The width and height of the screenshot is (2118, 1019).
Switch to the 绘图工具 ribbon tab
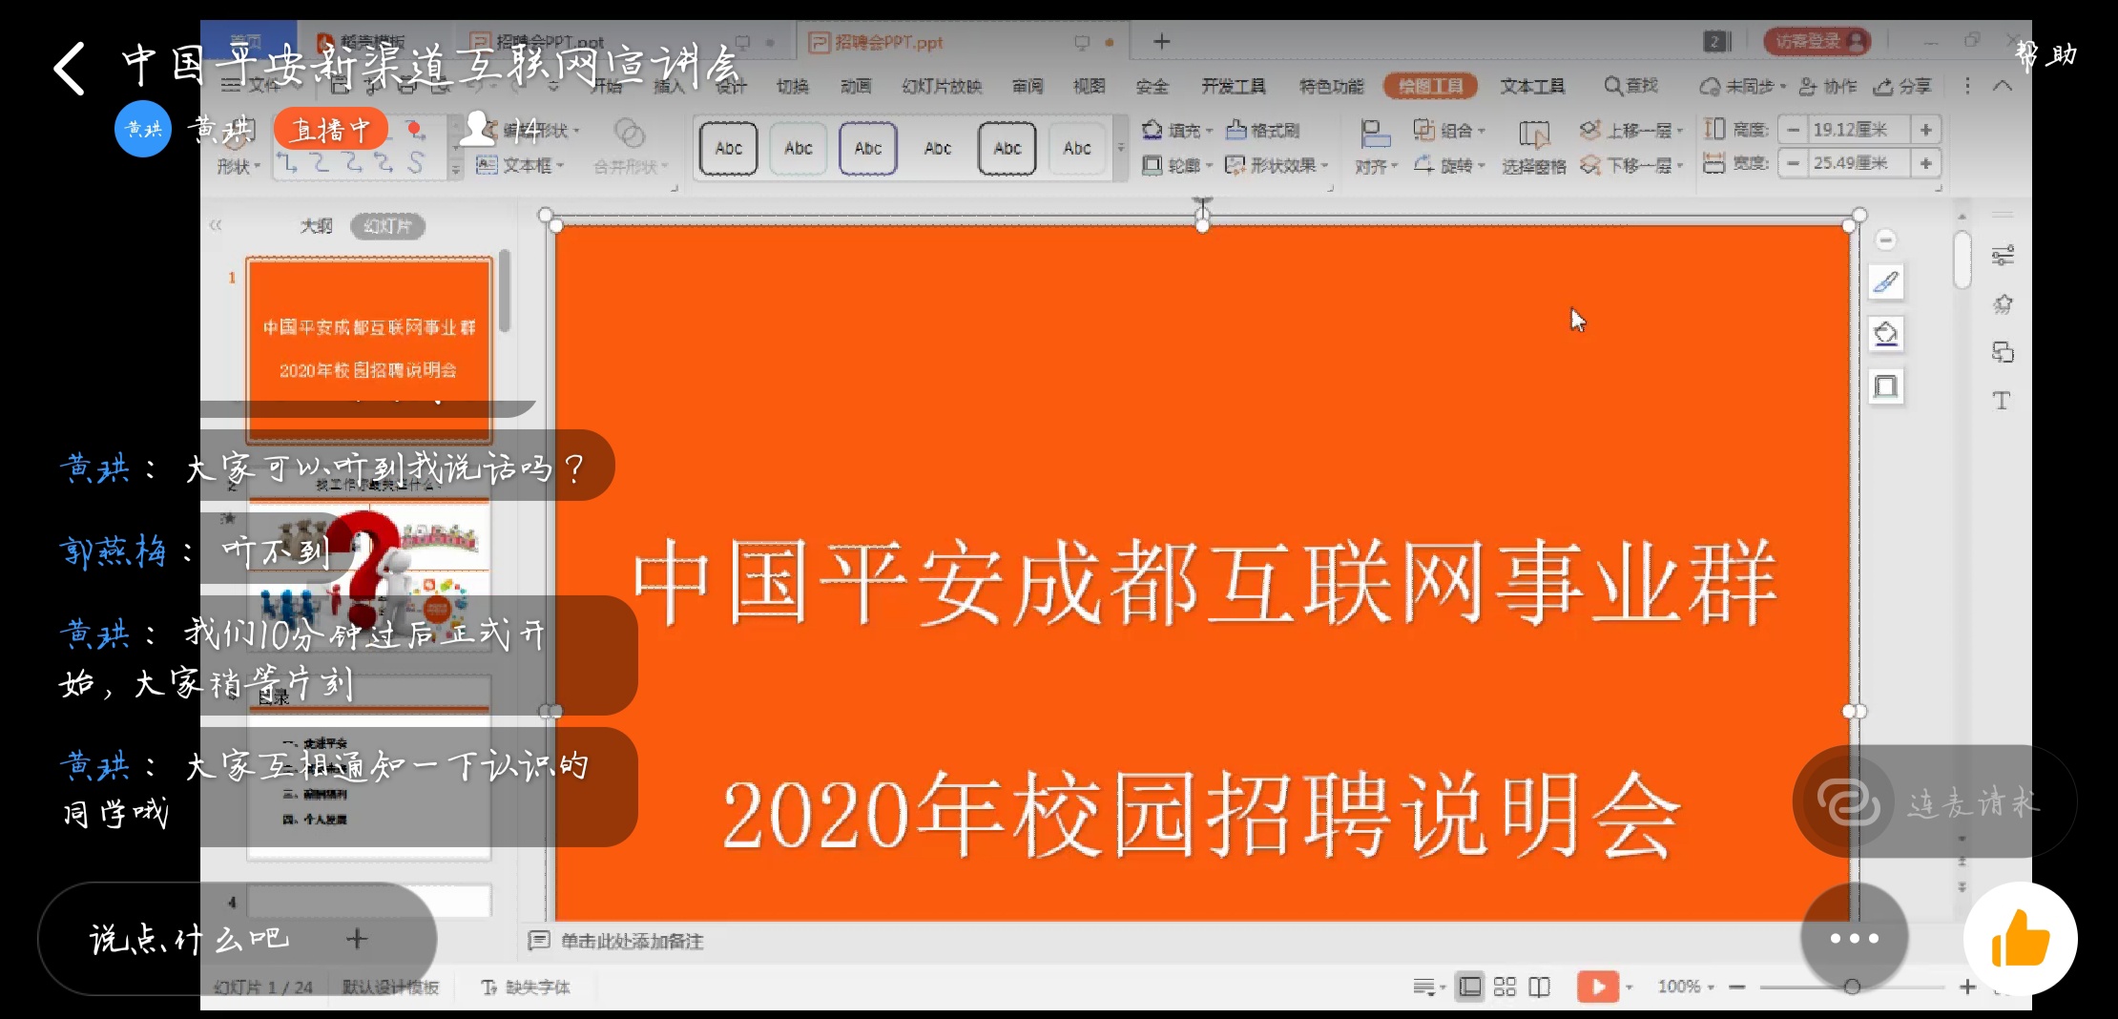1430,86
